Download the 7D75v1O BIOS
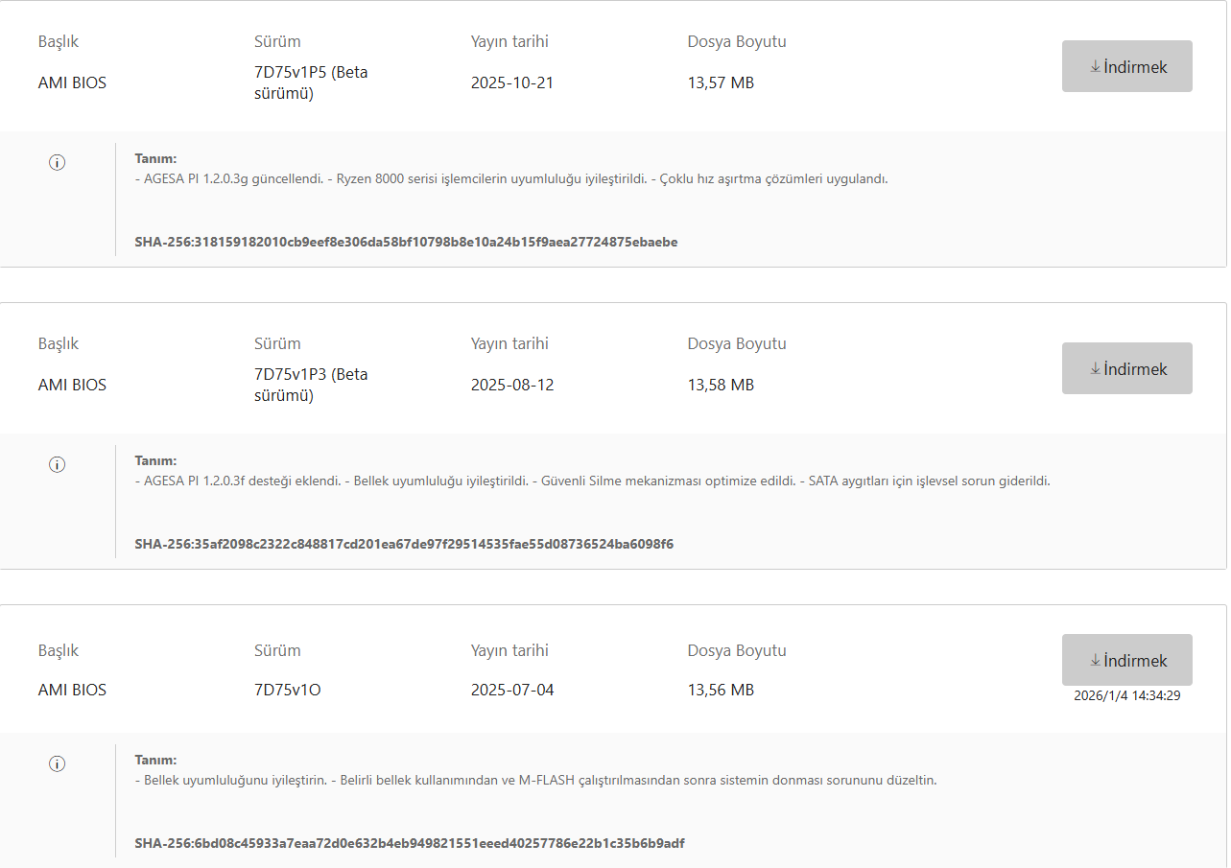Viewport: 1231px width, 868px height. (x=1126, y=660)
